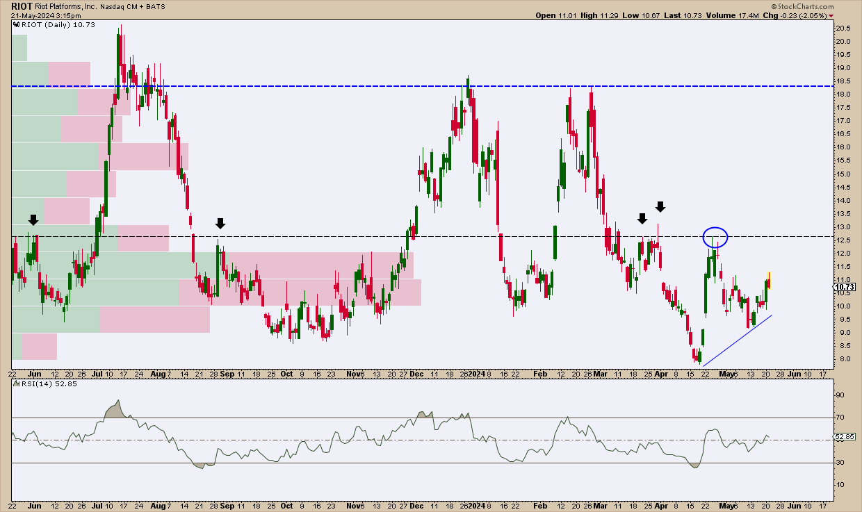
Task: Click the 10.73 last-price tag on price axis
Action: 843,286
